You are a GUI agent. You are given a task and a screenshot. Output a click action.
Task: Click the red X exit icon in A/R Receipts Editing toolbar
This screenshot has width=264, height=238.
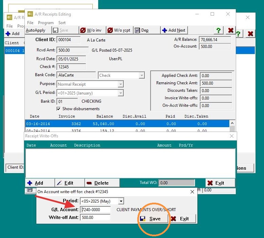231,30
